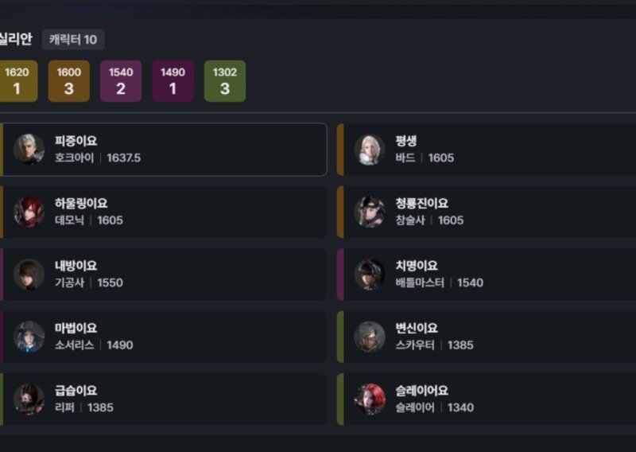636x452 pixels.
Task: Open the 내방이요 기공사 character portrait
Action: 29,275
